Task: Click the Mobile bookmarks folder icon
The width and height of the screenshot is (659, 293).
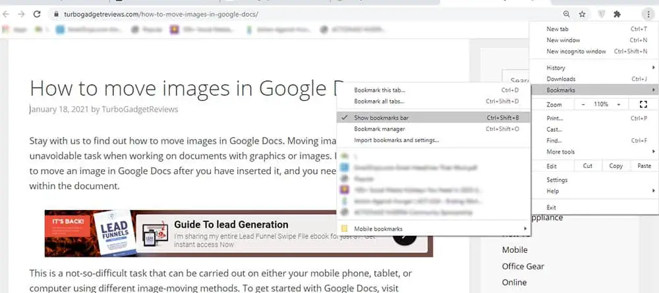Action: (344, 228)
